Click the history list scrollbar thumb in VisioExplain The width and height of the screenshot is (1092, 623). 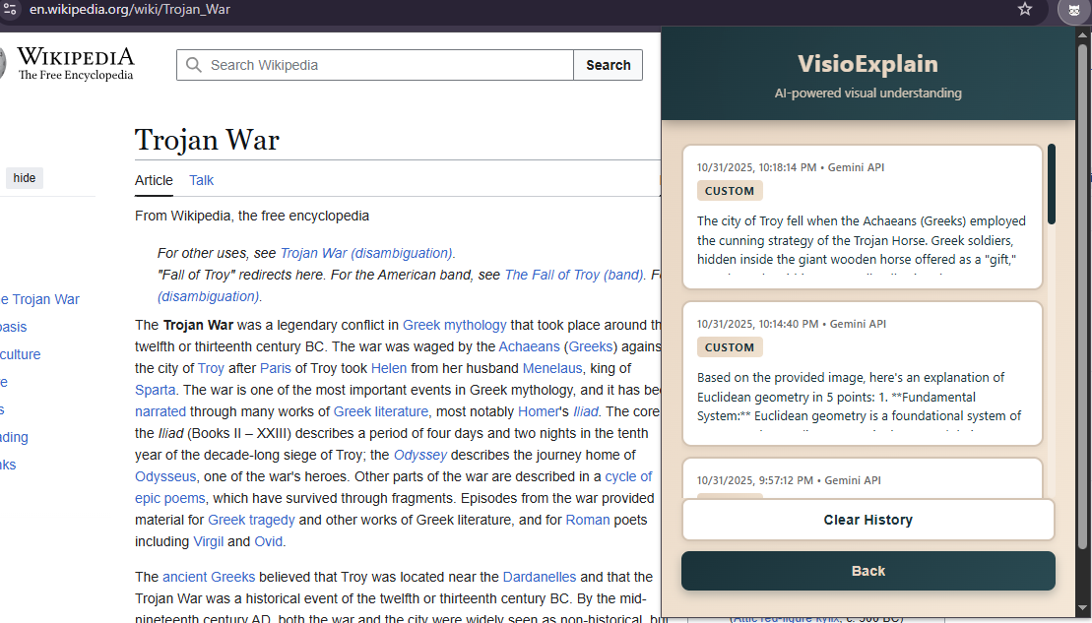coord(1051,184)
